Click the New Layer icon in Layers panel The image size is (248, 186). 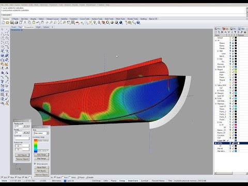point(216,32)
